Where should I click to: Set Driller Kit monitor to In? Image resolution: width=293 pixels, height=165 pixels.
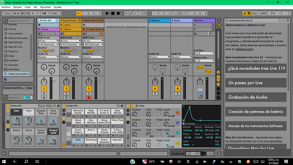pos(40,51)
